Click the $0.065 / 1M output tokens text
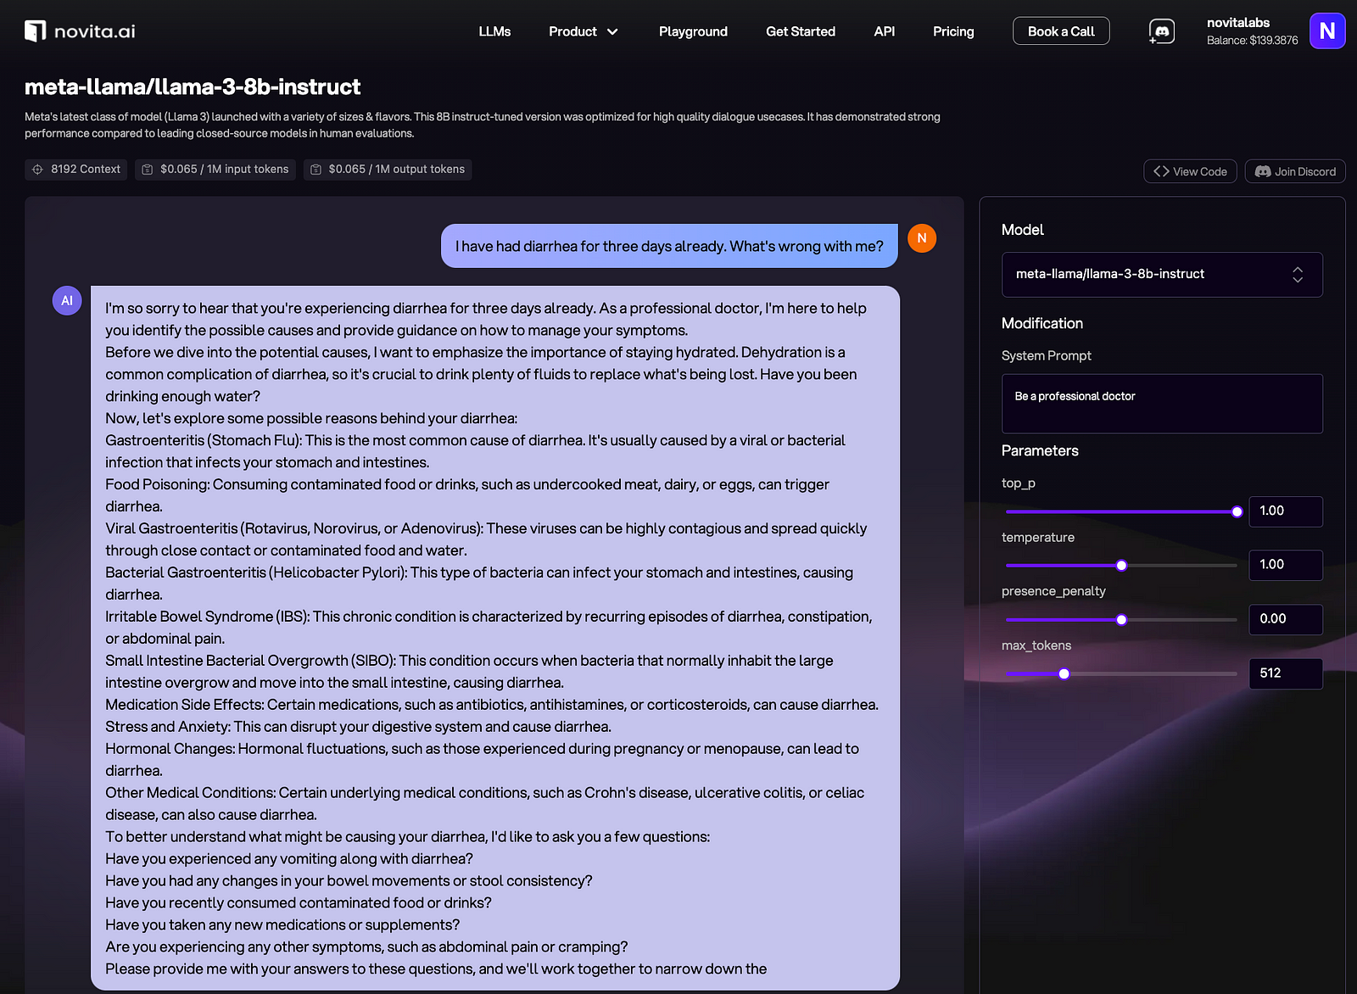This screenshot has width=1357, height=994. click(x=397, y=170)
